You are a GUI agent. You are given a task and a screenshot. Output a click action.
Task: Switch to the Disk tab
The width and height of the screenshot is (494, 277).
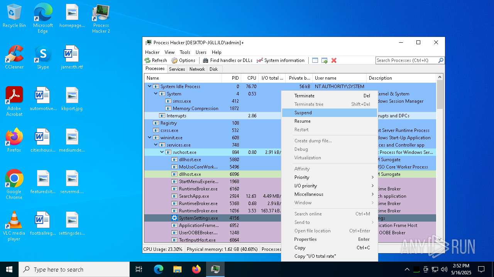coord(214,69)
